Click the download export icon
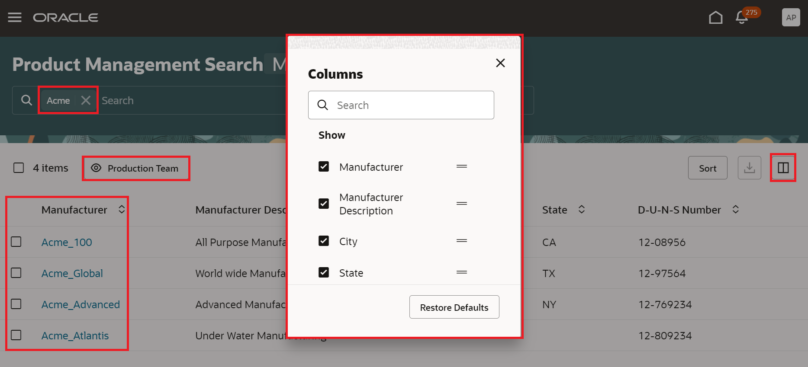The height and width of the screenshot is (367, 808). pyautogui.click(x=750, y=168)
